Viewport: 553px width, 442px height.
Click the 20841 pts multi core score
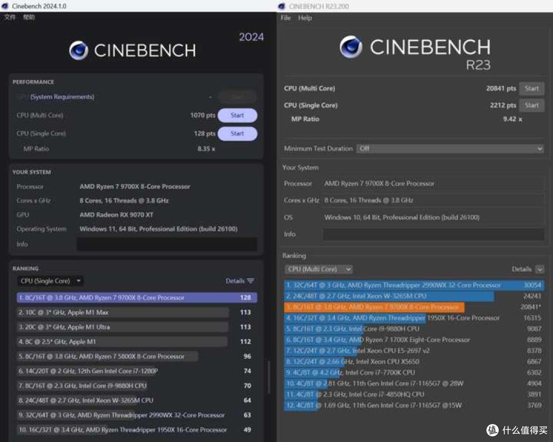[x=501, y=89]
